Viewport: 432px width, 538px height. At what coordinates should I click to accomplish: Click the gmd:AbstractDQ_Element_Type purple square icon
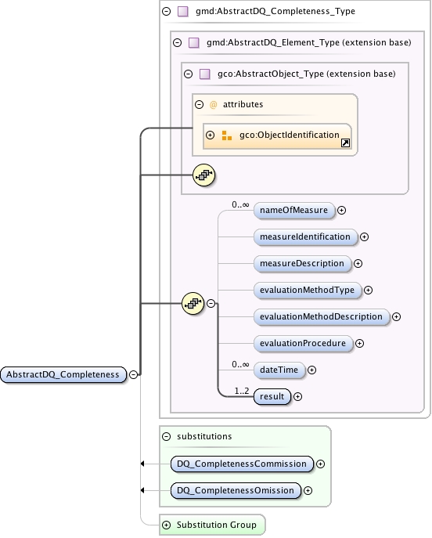click(x=194, y=43)
